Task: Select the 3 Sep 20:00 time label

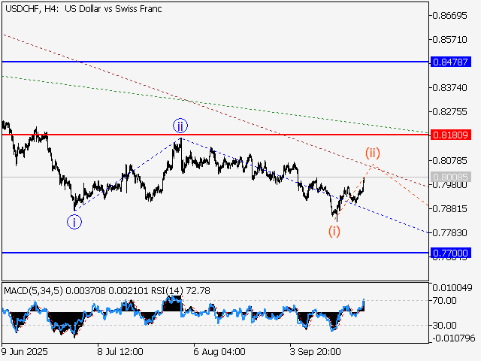Action: click(316, 351)
